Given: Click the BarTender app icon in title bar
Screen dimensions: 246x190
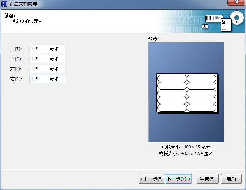Looking at the screenshot, I should point(5,4).
